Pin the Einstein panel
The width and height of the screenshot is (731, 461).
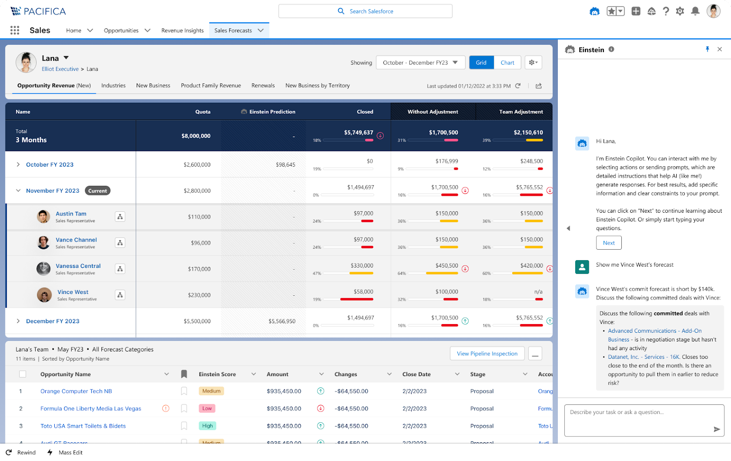[x=707, y=49]
